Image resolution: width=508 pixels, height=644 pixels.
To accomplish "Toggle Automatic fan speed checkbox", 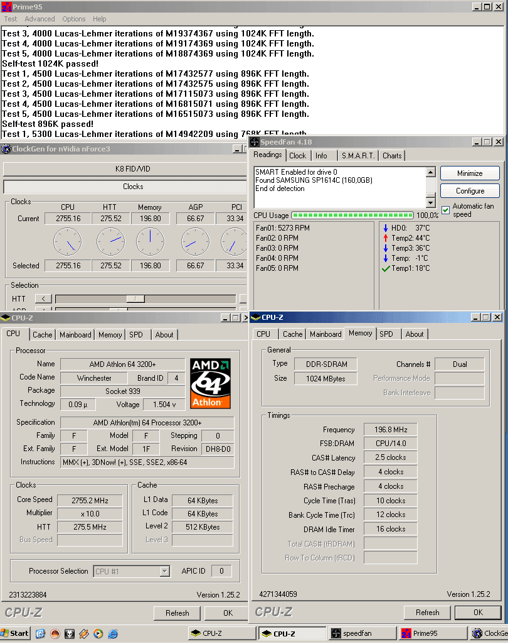I will pos(446,210).
